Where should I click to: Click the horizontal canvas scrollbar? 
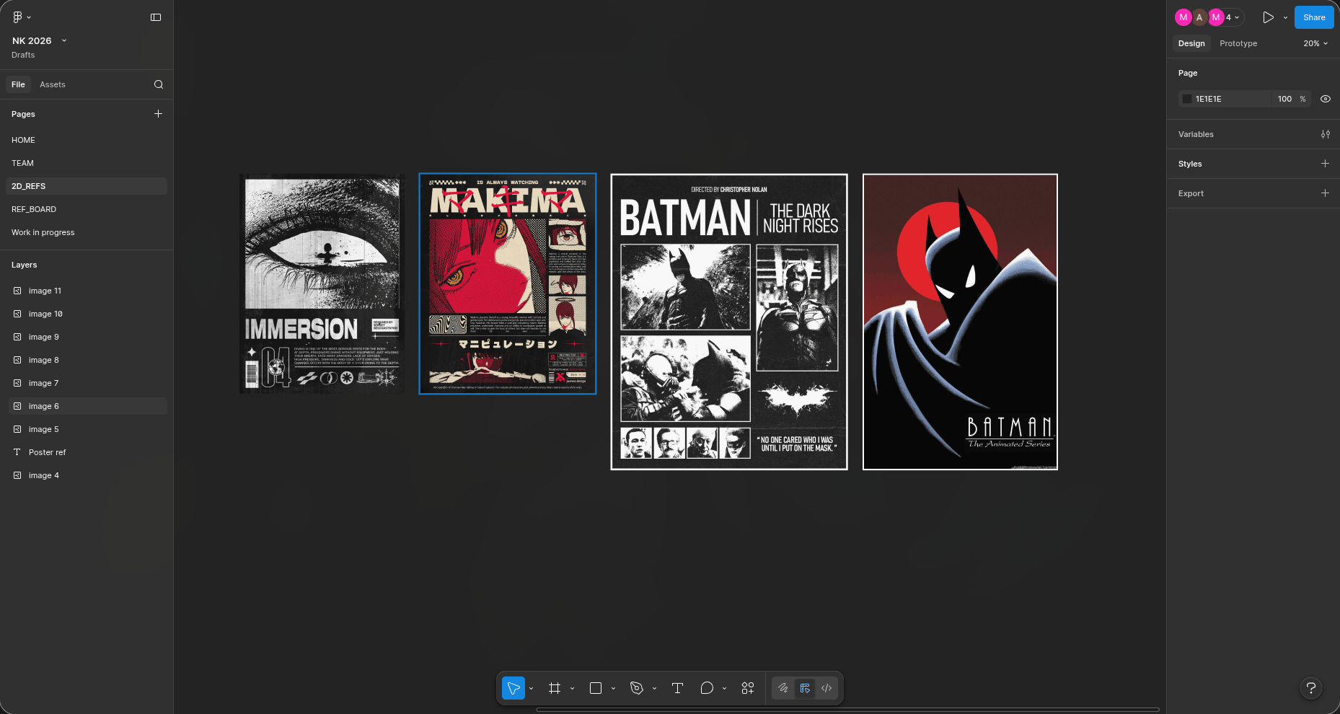(847, 710)
